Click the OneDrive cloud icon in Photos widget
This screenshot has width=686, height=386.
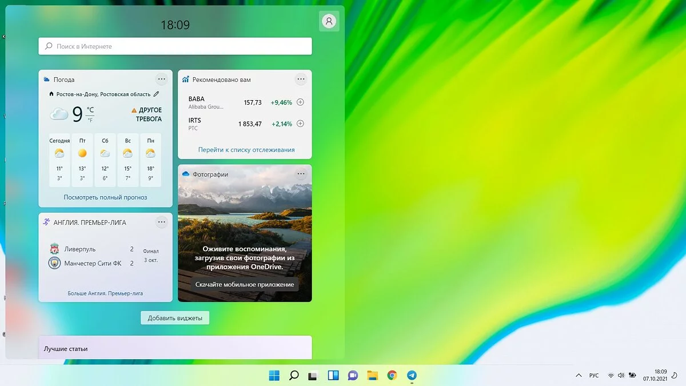[186, 174]
